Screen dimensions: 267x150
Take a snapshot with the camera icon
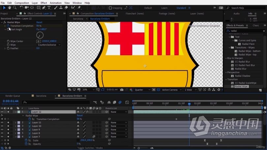[122, 90]
